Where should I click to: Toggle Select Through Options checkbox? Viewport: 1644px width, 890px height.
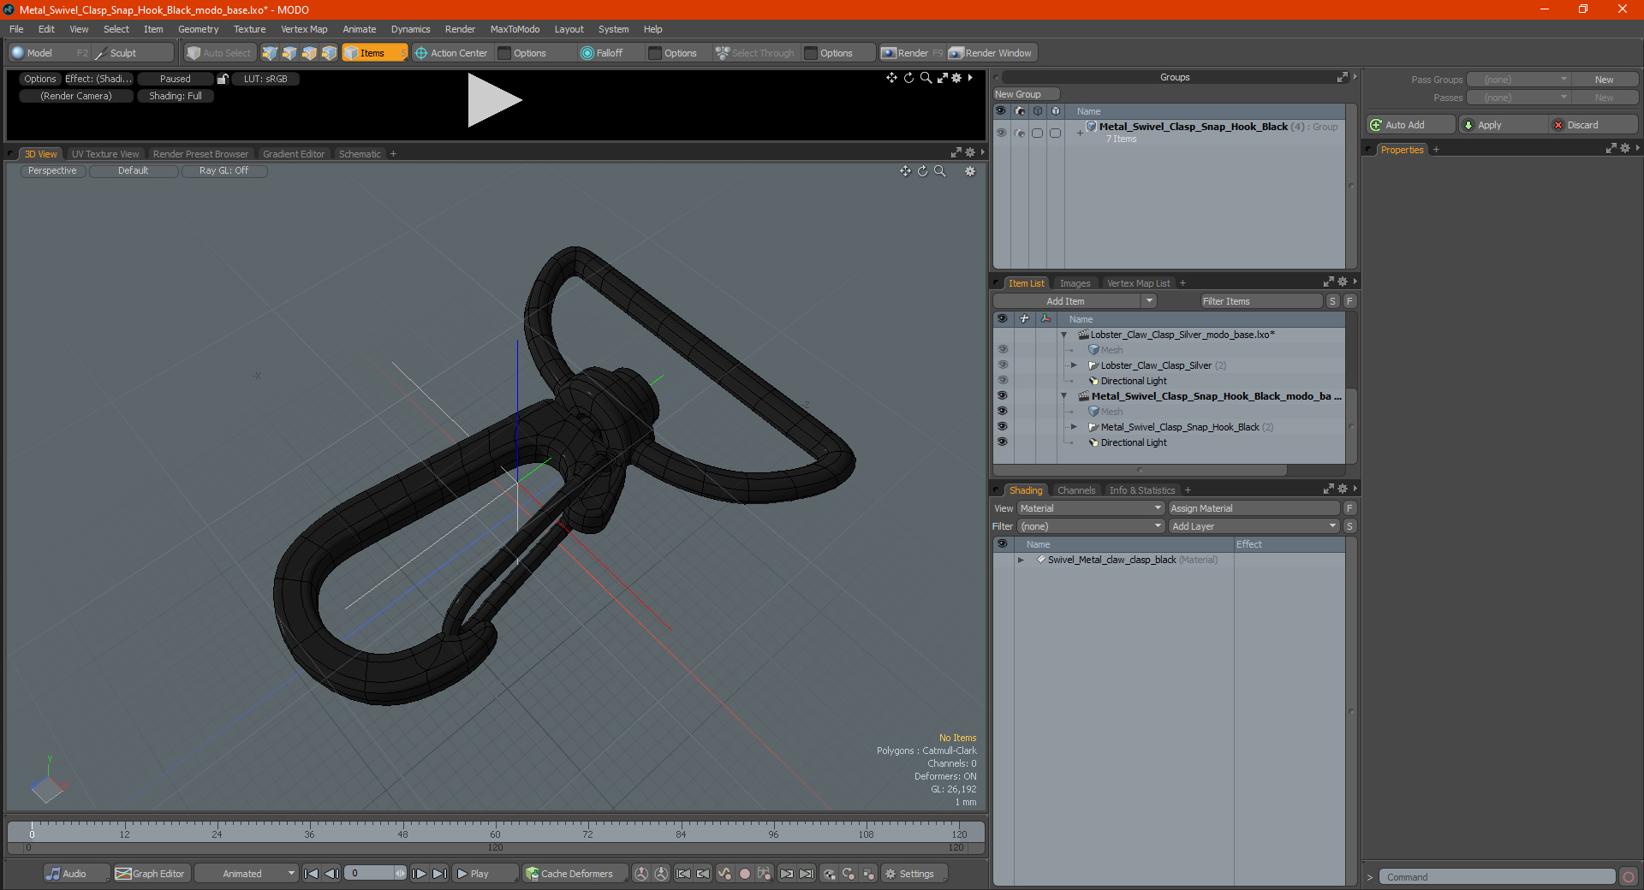(811, 53)
